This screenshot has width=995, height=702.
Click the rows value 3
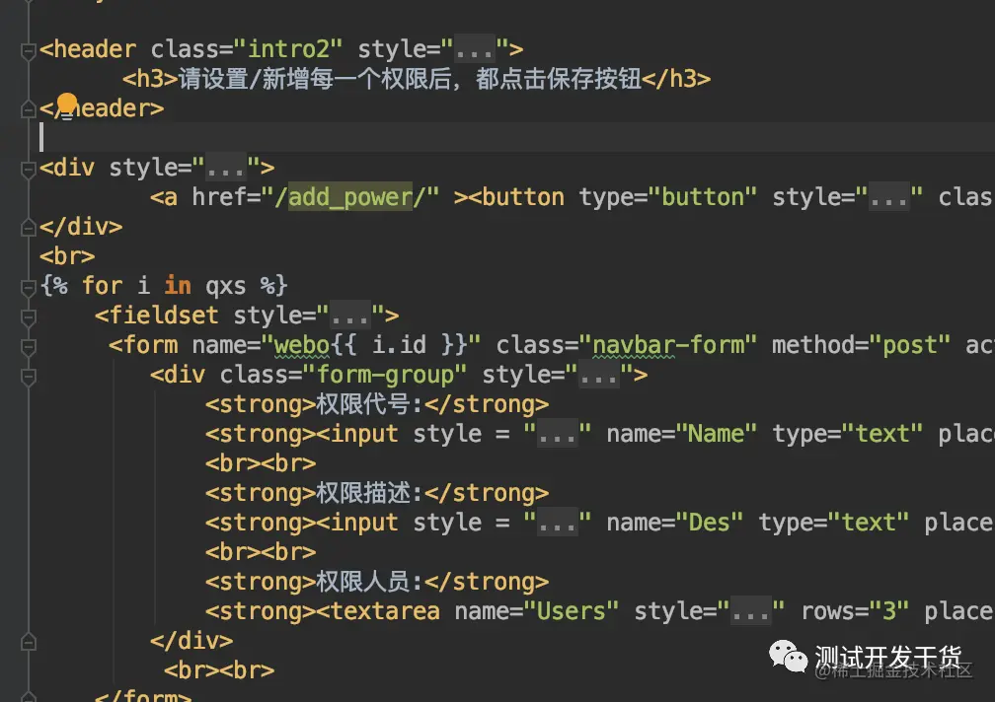(x=889, y=611)
